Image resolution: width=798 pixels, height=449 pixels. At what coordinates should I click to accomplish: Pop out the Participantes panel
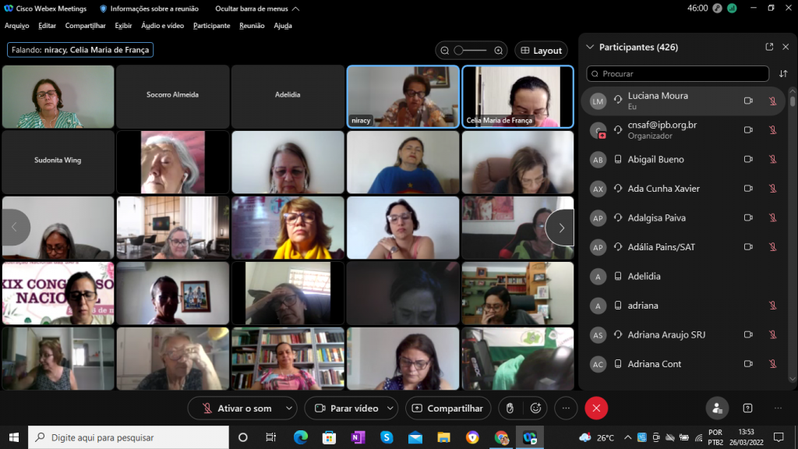point(769,47)
